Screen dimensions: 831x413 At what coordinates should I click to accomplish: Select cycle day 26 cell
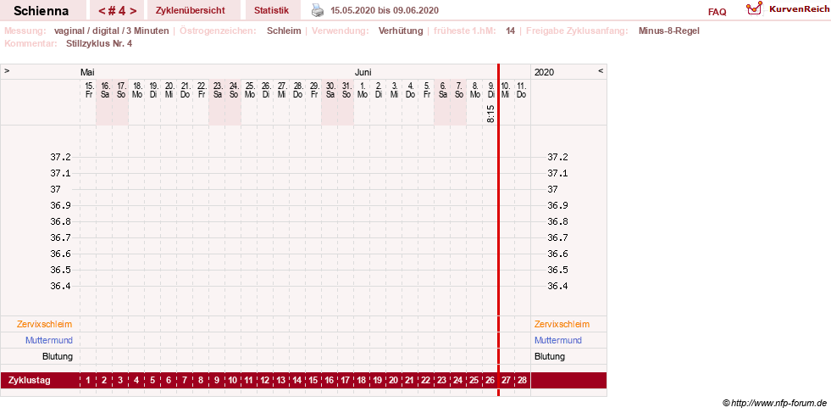[490, 380]
